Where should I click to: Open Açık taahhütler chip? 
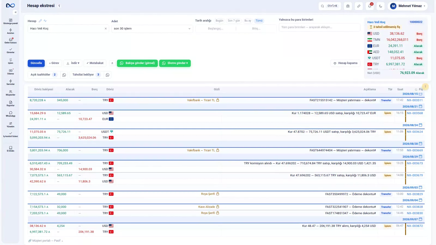(44, 75)
